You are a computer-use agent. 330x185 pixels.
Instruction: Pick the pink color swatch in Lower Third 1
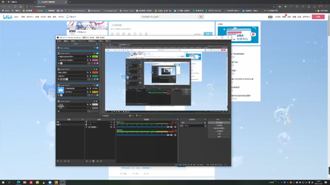click(95, 60)
